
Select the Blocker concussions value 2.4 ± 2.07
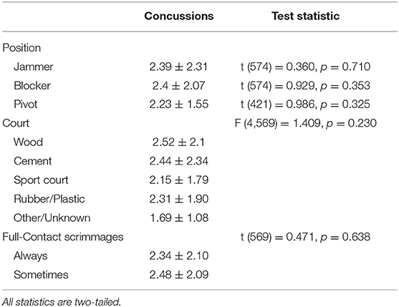click(x=178, y=86)
